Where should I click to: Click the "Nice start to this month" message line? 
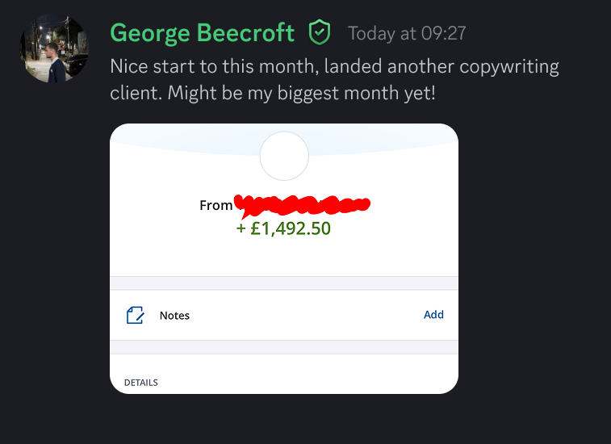334,67
